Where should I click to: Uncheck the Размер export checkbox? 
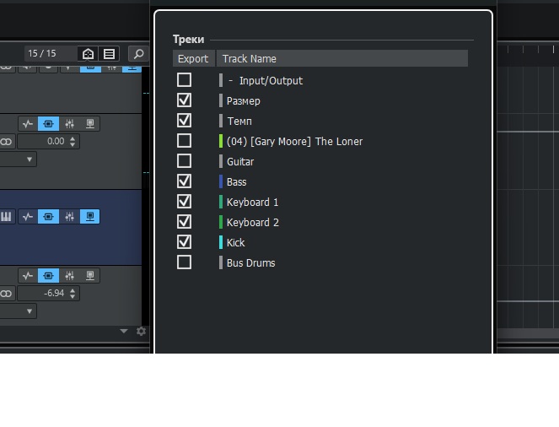coord(184,100)
